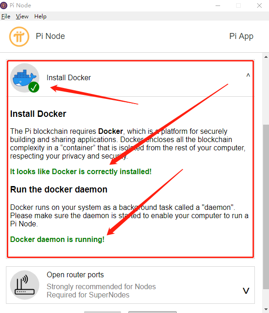Screen dimensions: 269x313
Task: Click the Pi Node title bar icon
Action: click(x=4, y=5)
